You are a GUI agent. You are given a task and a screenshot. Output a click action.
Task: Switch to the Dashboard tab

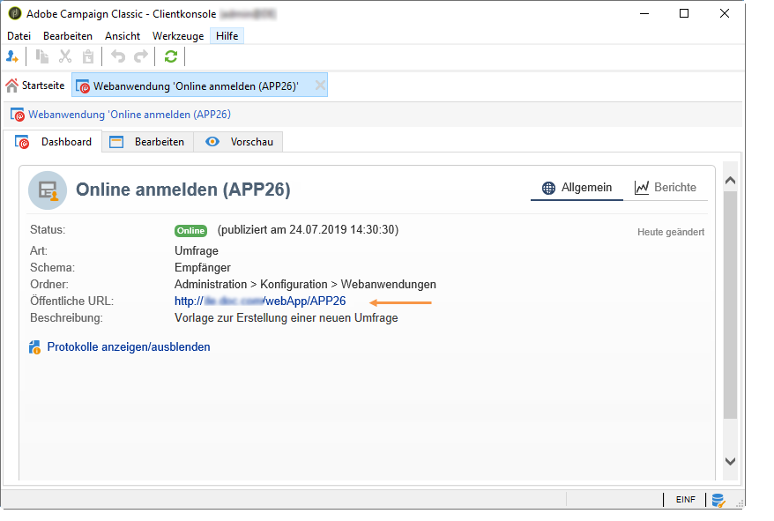(53, 142)
